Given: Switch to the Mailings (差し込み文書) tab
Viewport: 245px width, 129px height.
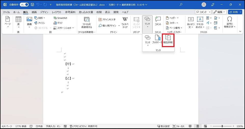Looking at the screenshot, I should (86, 12).
